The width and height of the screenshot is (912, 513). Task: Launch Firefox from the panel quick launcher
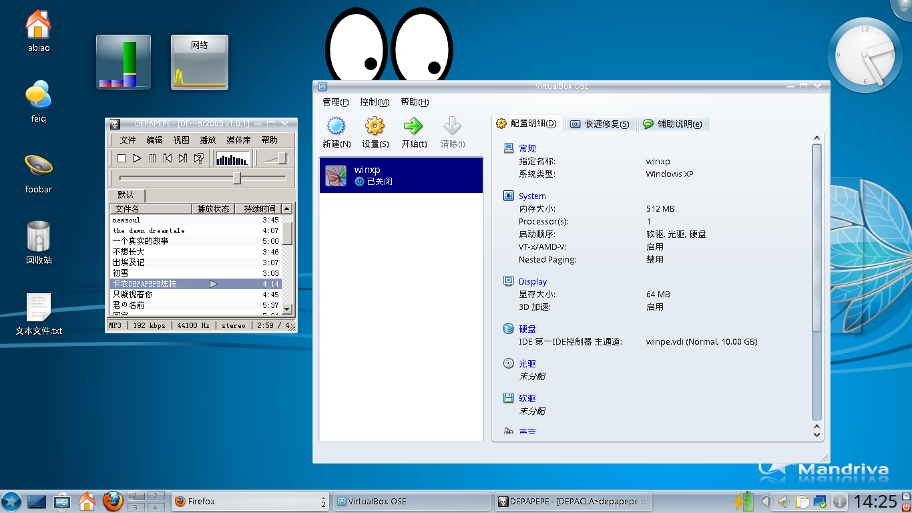point(113,501)
